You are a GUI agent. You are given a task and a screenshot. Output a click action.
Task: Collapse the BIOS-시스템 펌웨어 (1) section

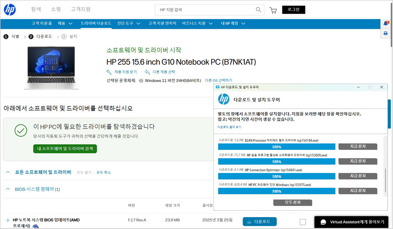[x=8, y=189]
